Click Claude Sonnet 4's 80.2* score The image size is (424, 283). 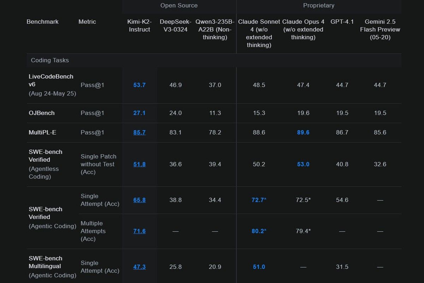[259, 231]
